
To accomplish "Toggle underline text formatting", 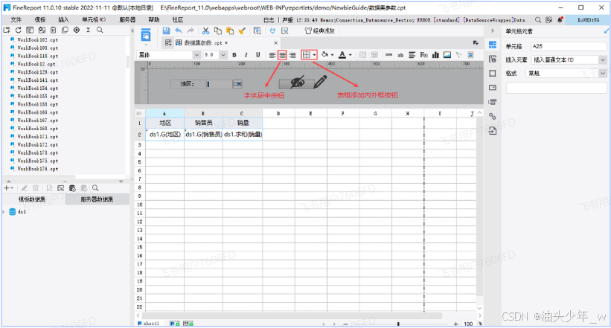I will tap(257, 55).
